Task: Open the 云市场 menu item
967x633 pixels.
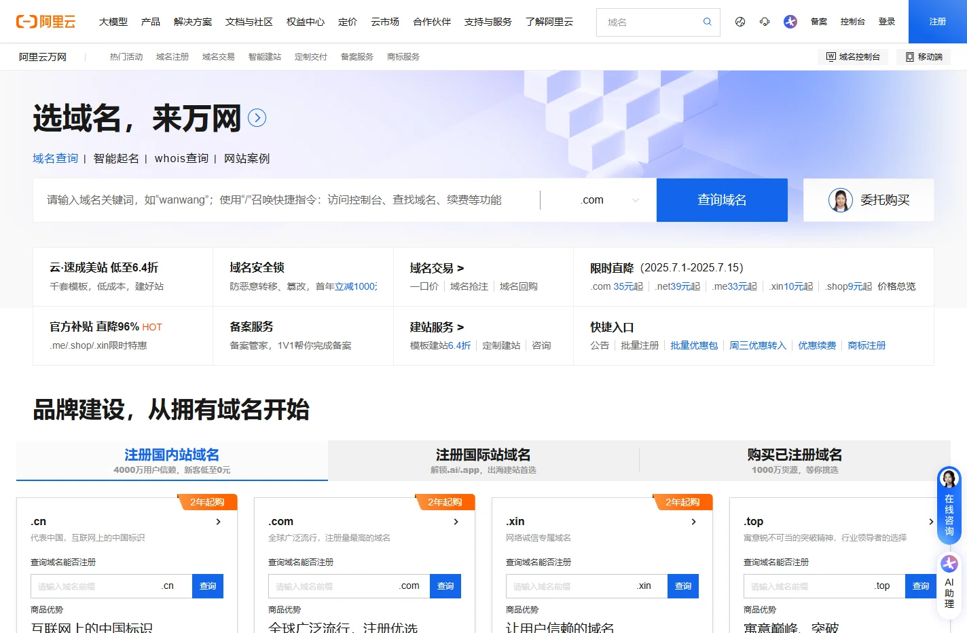Action: click(385, 22)
